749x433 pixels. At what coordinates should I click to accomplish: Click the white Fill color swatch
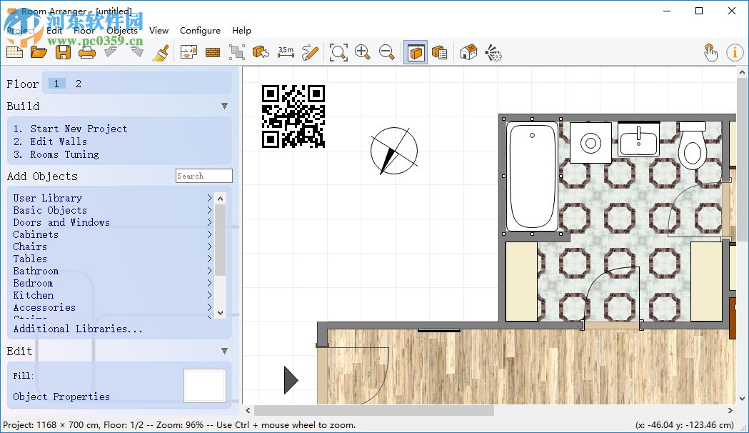[x=205, y=386]
